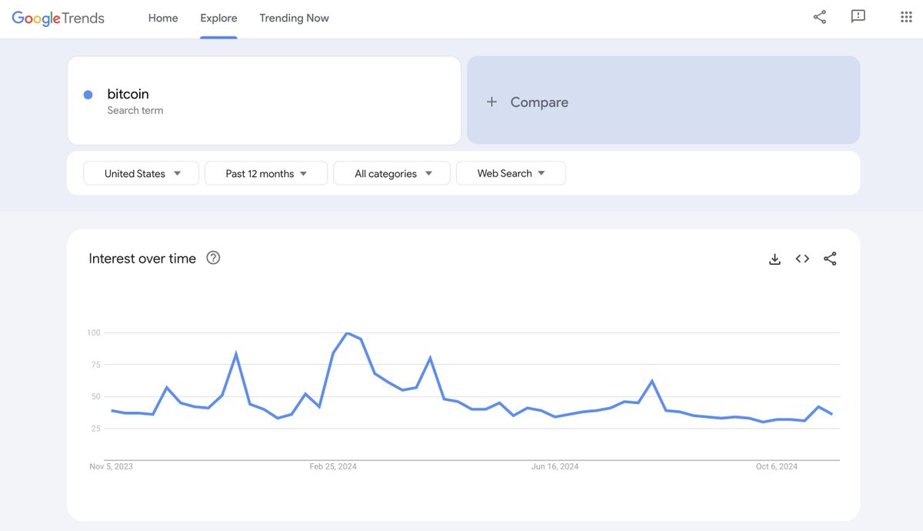This screenshot has height=531, width=923.
Task: Share the Interest over time chart
Action: 830,259
